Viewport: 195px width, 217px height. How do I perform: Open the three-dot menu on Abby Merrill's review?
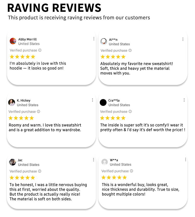click(94, 39)
